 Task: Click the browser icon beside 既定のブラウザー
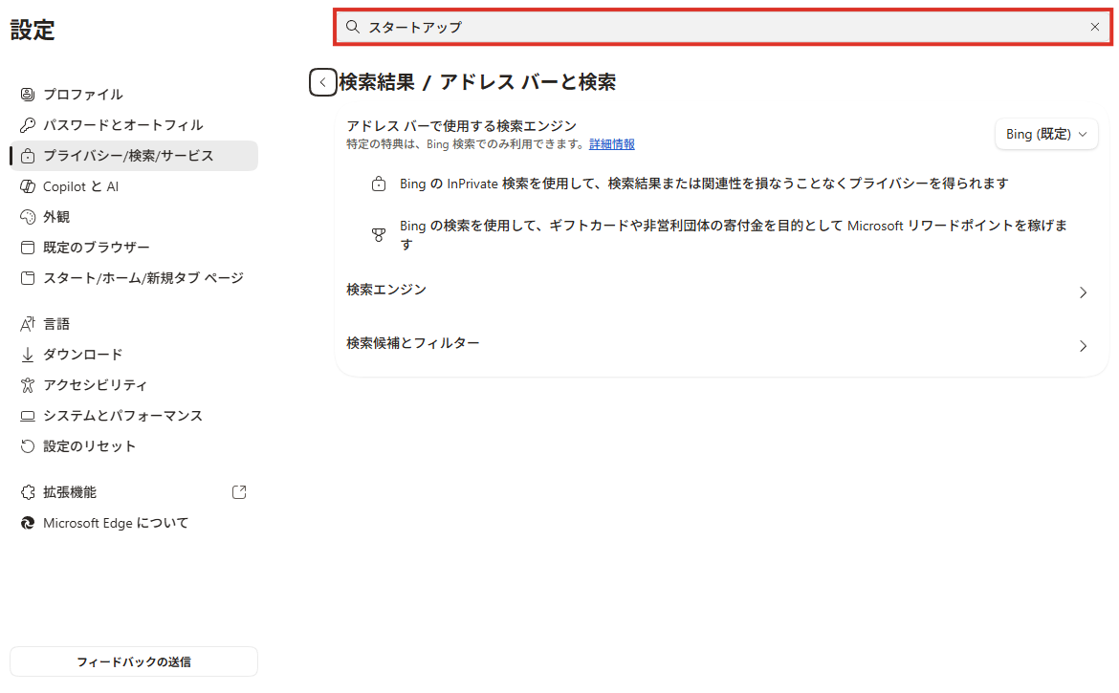pos(27,248)
